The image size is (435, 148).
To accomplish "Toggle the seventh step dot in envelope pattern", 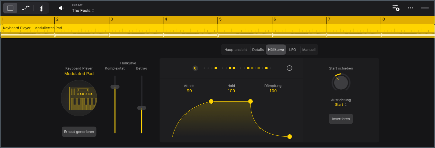I will [x=230, y=68].
